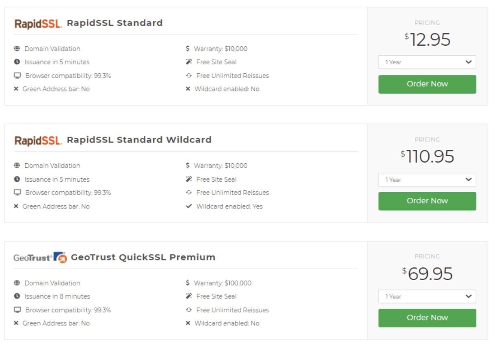Click globe icon beside RapidSSL Standard Domain Validation
Viewport: 496px width, 351px height.
tap(17, 49)
